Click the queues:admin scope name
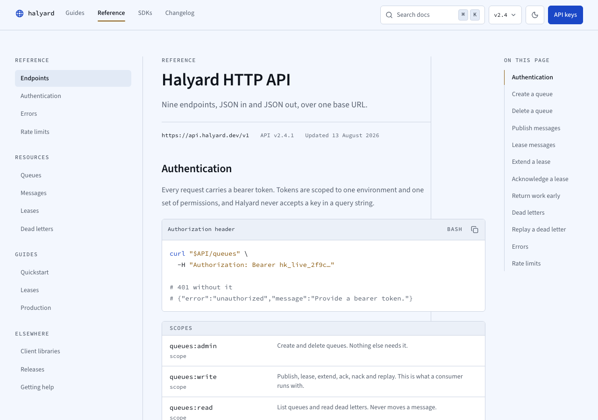Screen dimensions: 598x420 [193, 346]
